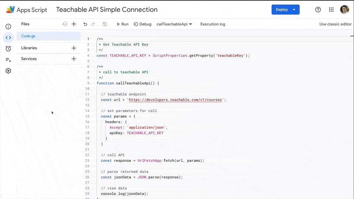354x199 pixels.
Task: Start Debug on the selected function
Action: 142,24
